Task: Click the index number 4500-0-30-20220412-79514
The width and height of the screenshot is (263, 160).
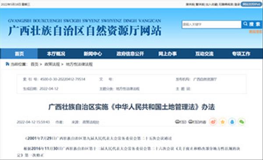Action: pos(63,79)
